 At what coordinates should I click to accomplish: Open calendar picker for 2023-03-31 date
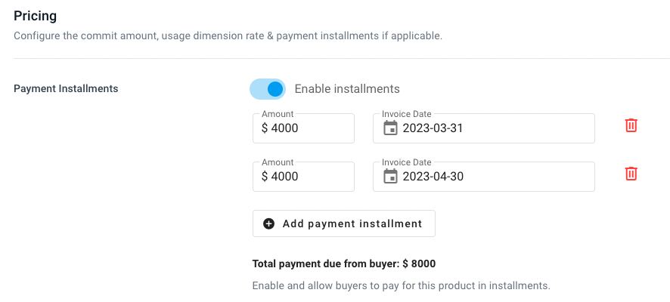point(390,128)
